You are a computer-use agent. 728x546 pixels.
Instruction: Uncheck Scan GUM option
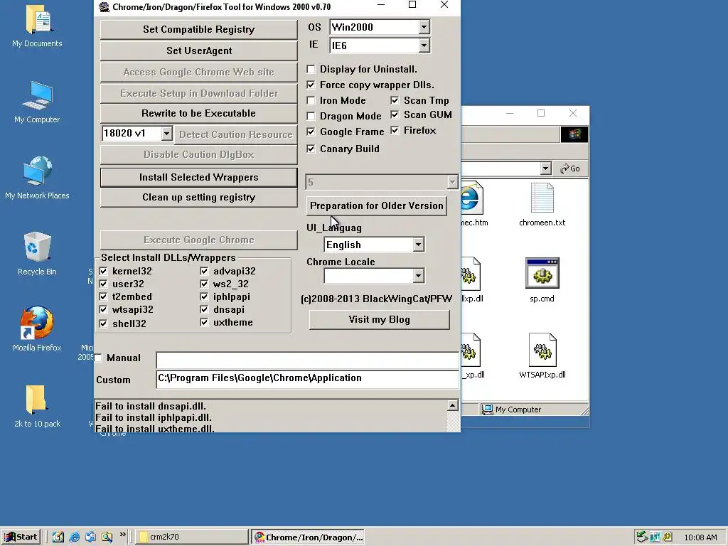pos(395,114)
